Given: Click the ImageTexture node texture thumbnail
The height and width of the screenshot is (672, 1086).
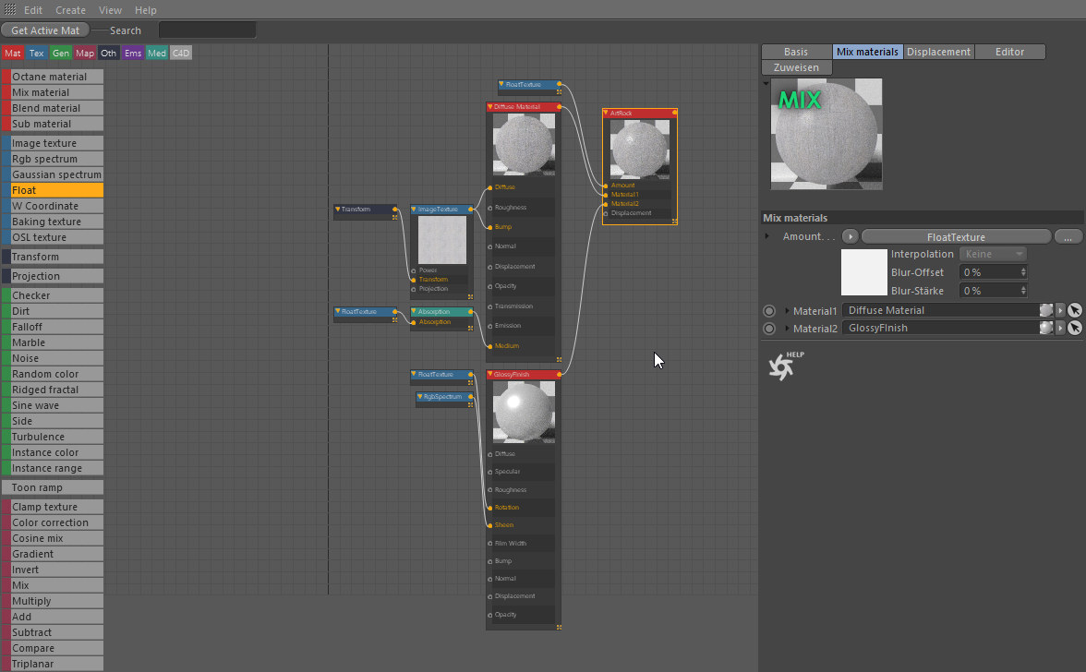Looking at the screenshot, I should [x=441, y=240].
